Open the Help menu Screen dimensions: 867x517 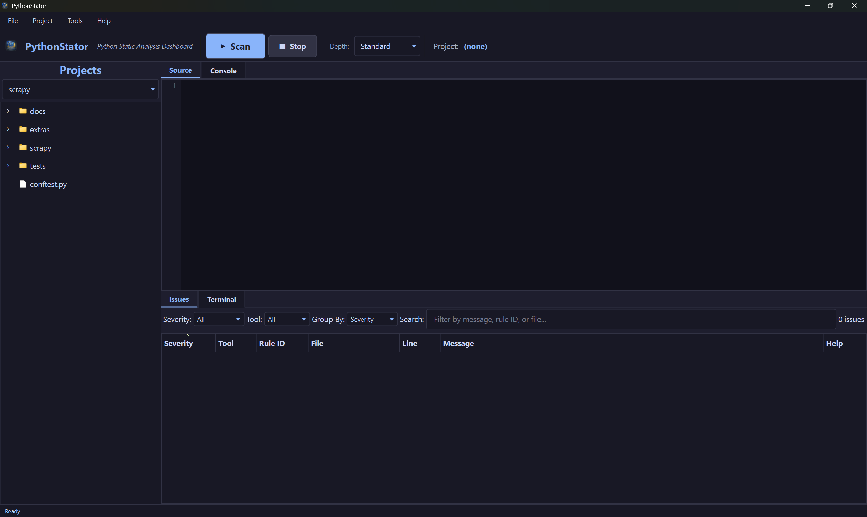[x=104, y=21]
